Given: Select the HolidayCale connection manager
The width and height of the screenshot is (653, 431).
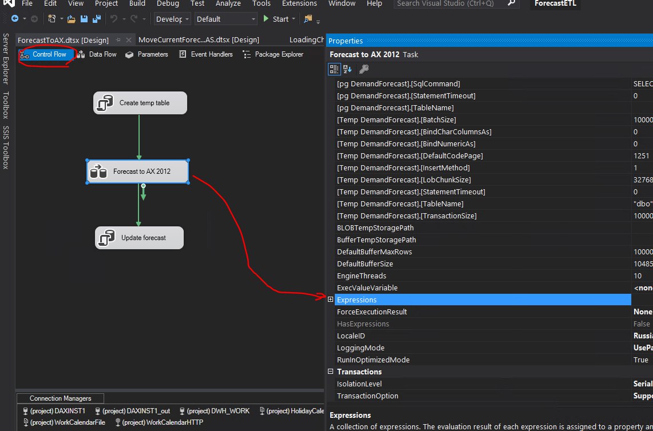Looking at the screenshot, I should (x=291, y=410).
